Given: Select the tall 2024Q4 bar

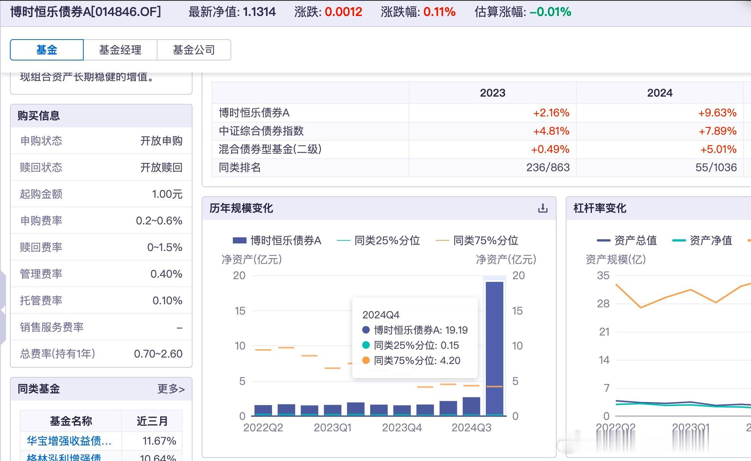Looking at the screenshot, I should [495, 348].
